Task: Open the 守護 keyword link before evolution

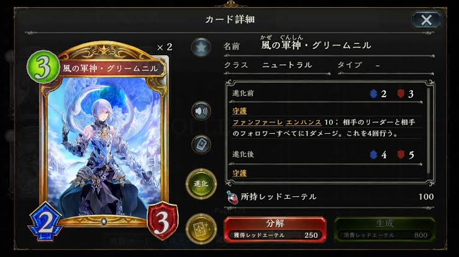Action: coord(240,111)
